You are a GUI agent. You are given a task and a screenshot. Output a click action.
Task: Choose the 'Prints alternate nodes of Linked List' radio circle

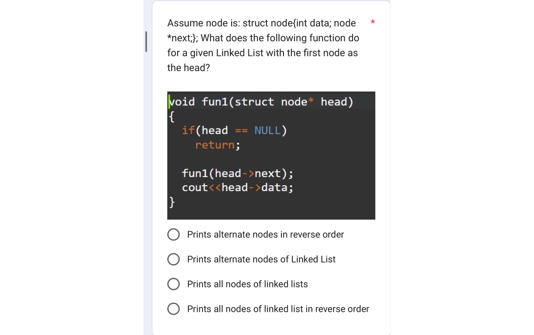point(173,259)
